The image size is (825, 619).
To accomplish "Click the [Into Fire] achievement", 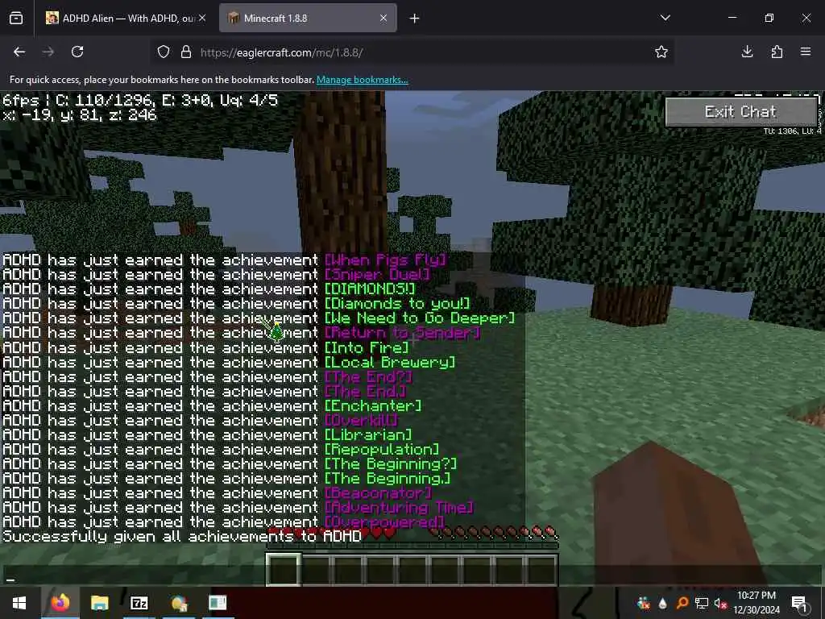I will [x=367, y=348].
